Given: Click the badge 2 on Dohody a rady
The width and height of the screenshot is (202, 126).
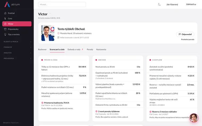Looking at the screenshot, I should [82, 49].
